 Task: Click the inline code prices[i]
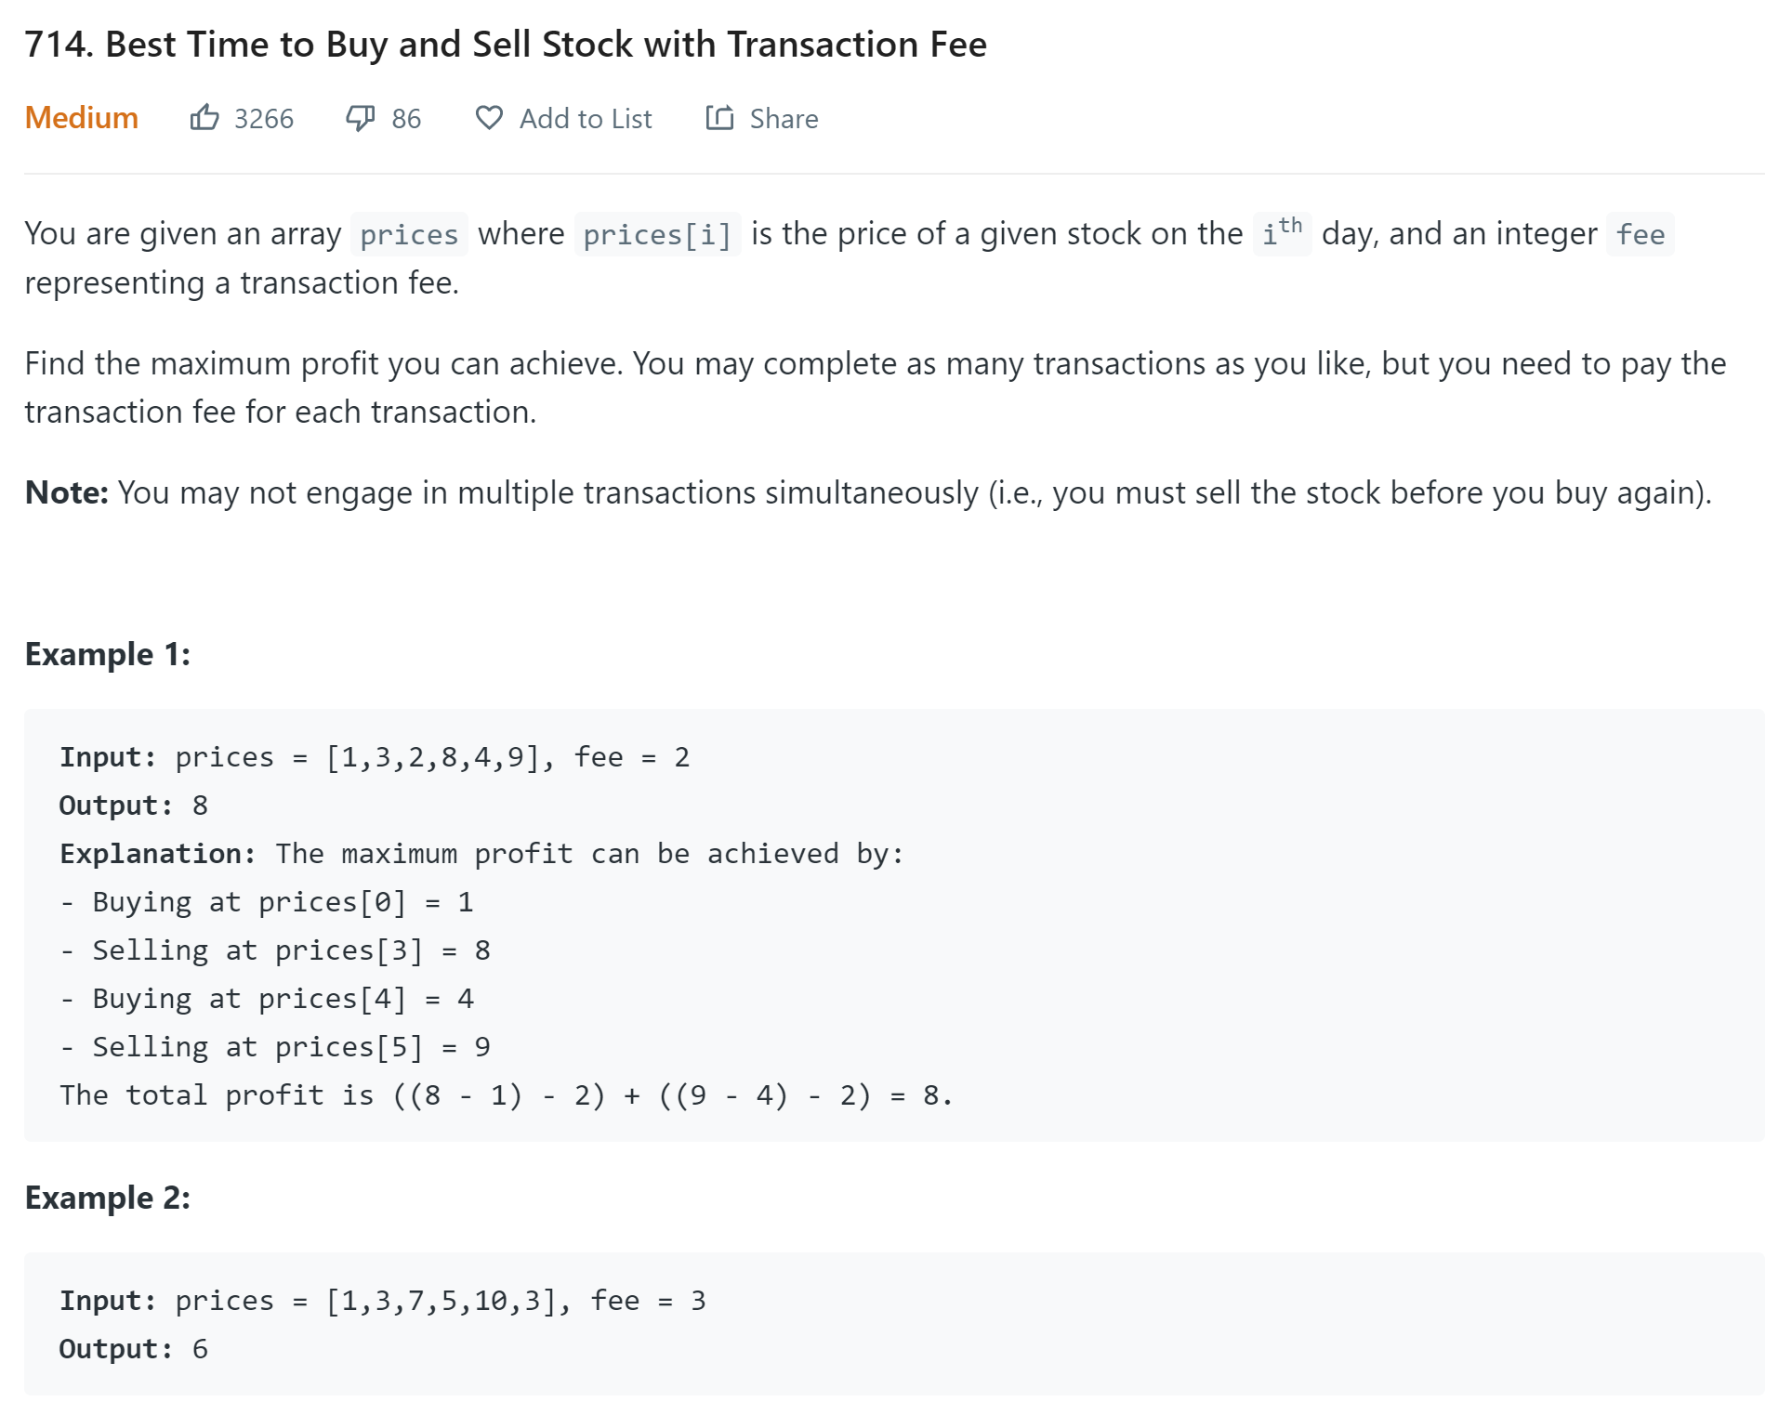(657, 234)
